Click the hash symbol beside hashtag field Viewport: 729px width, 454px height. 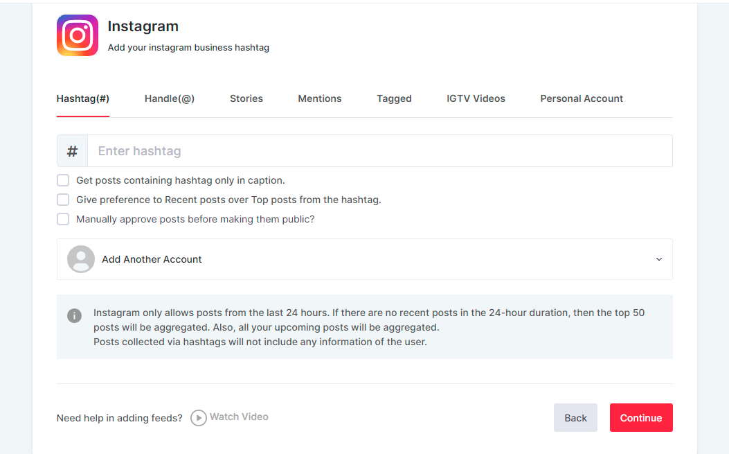click(73, 151)
